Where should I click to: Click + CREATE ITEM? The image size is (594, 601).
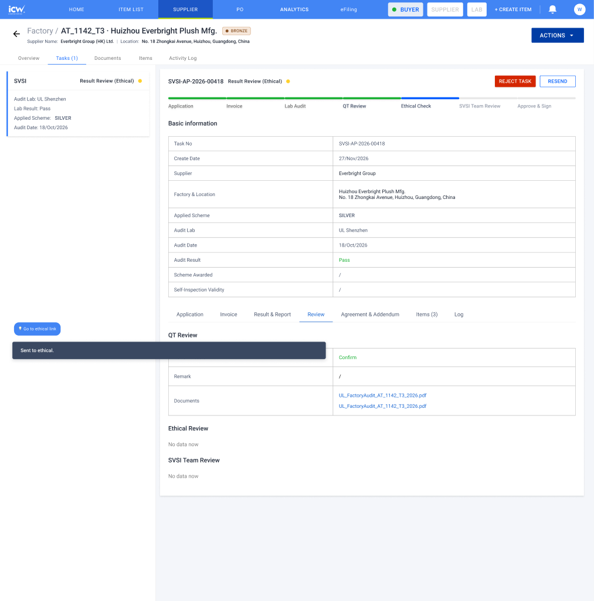(513, 9)
